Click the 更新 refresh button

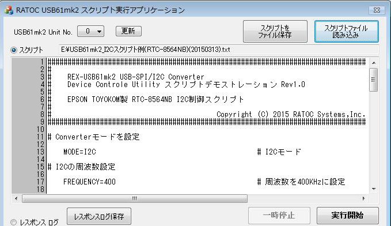(128, 31)
